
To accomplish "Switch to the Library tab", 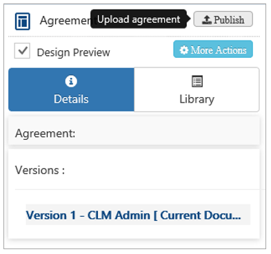I will 197,89.
